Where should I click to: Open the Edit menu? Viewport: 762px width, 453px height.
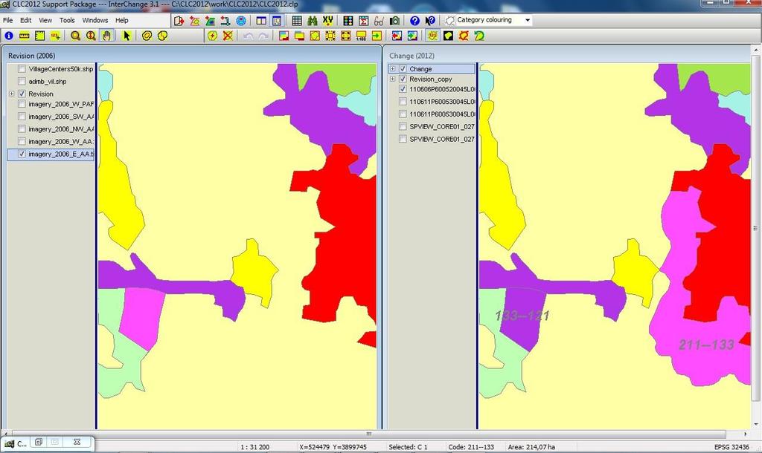click(26, 20)
